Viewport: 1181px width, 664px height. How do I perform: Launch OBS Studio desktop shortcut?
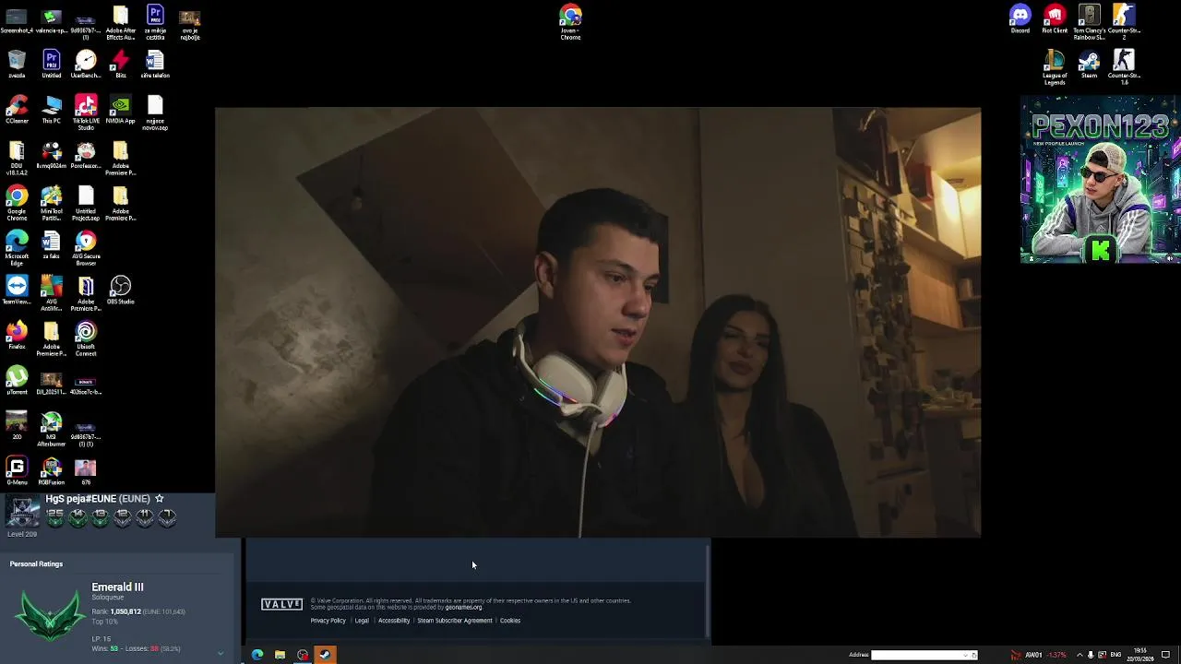pos(120,290)
